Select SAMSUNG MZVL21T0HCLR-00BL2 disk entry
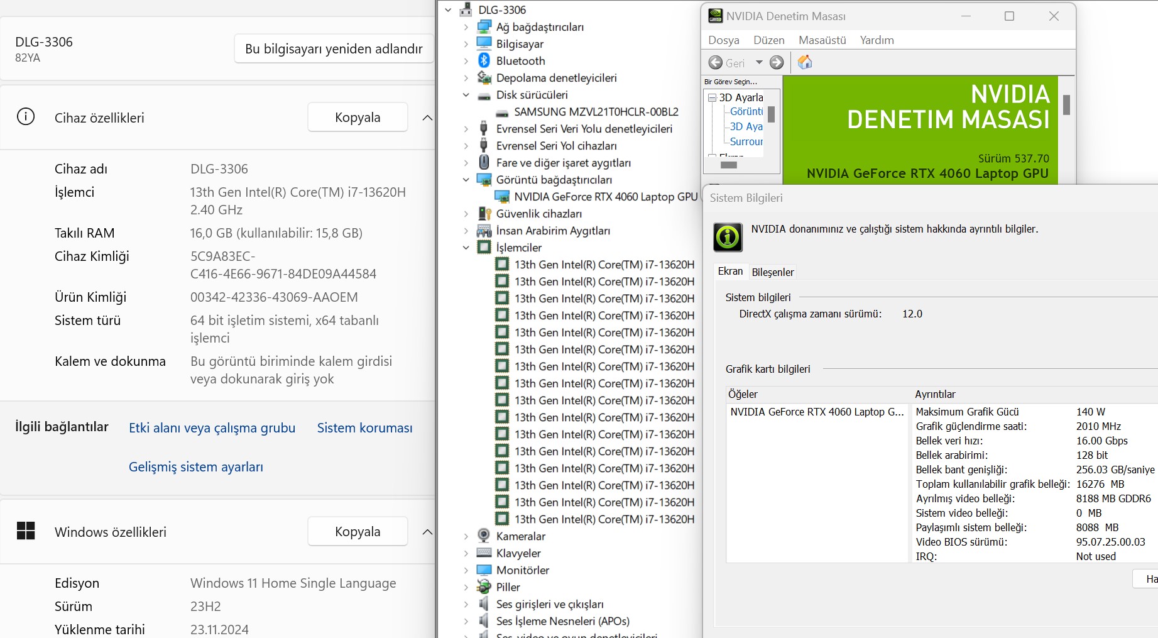The image size is (1158, 638). point(596,112)
